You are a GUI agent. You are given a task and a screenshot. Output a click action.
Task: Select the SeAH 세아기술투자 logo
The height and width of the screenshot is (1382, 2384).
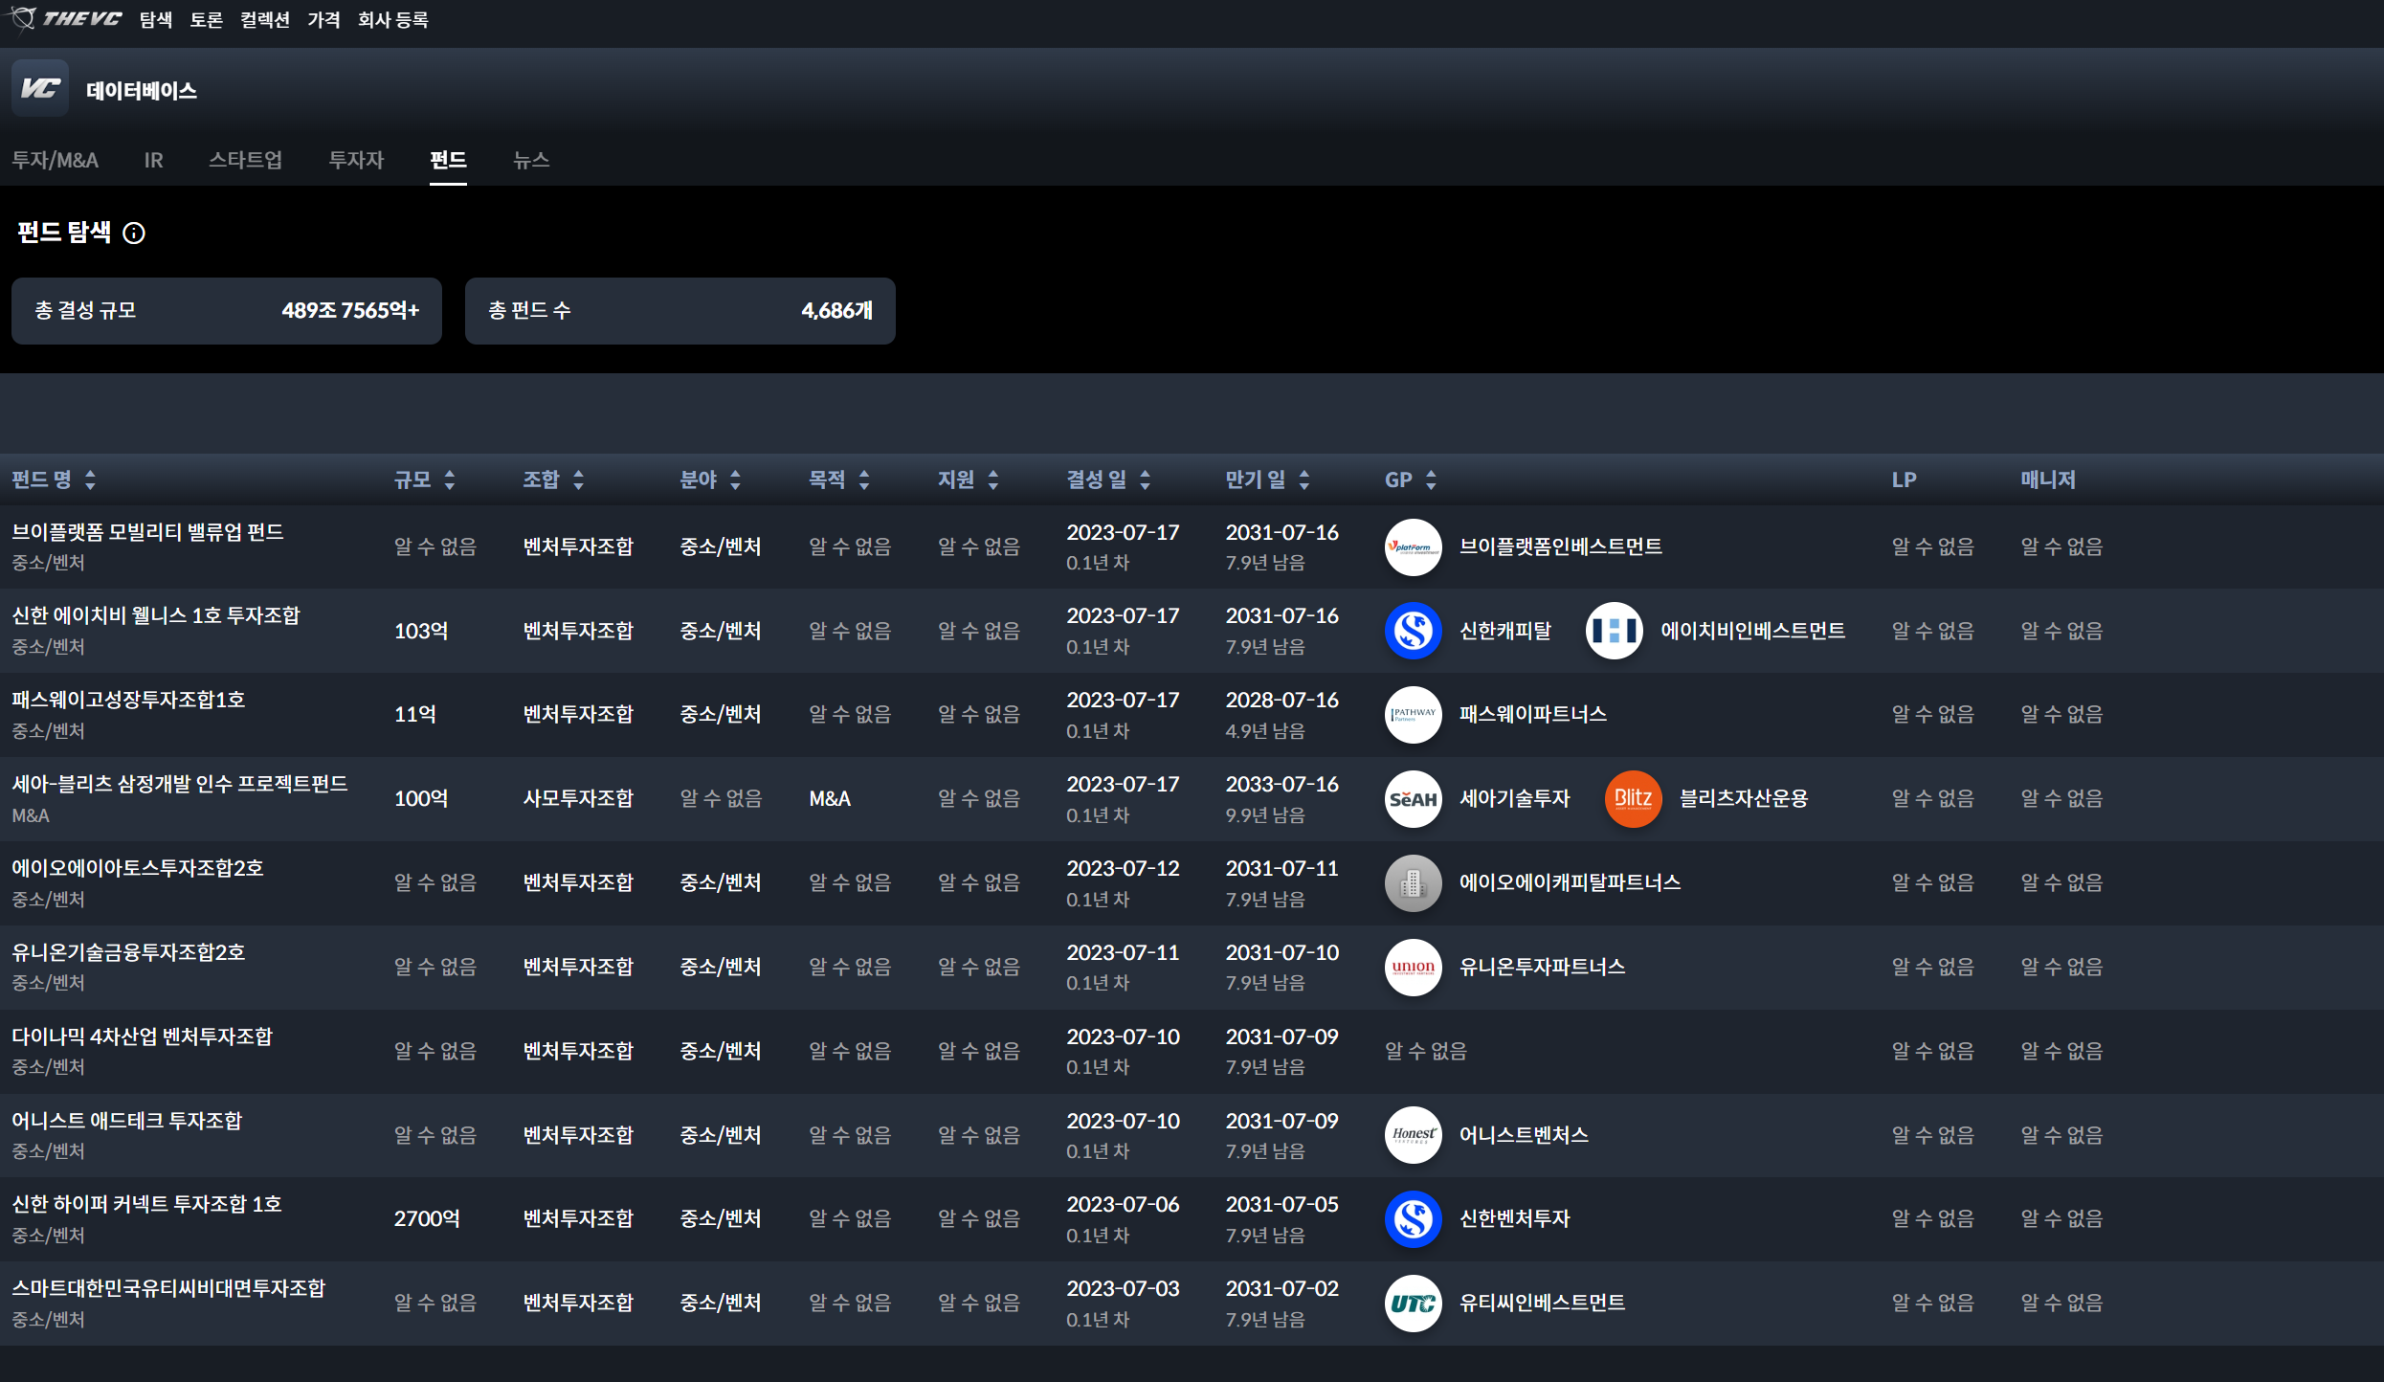1413,798
